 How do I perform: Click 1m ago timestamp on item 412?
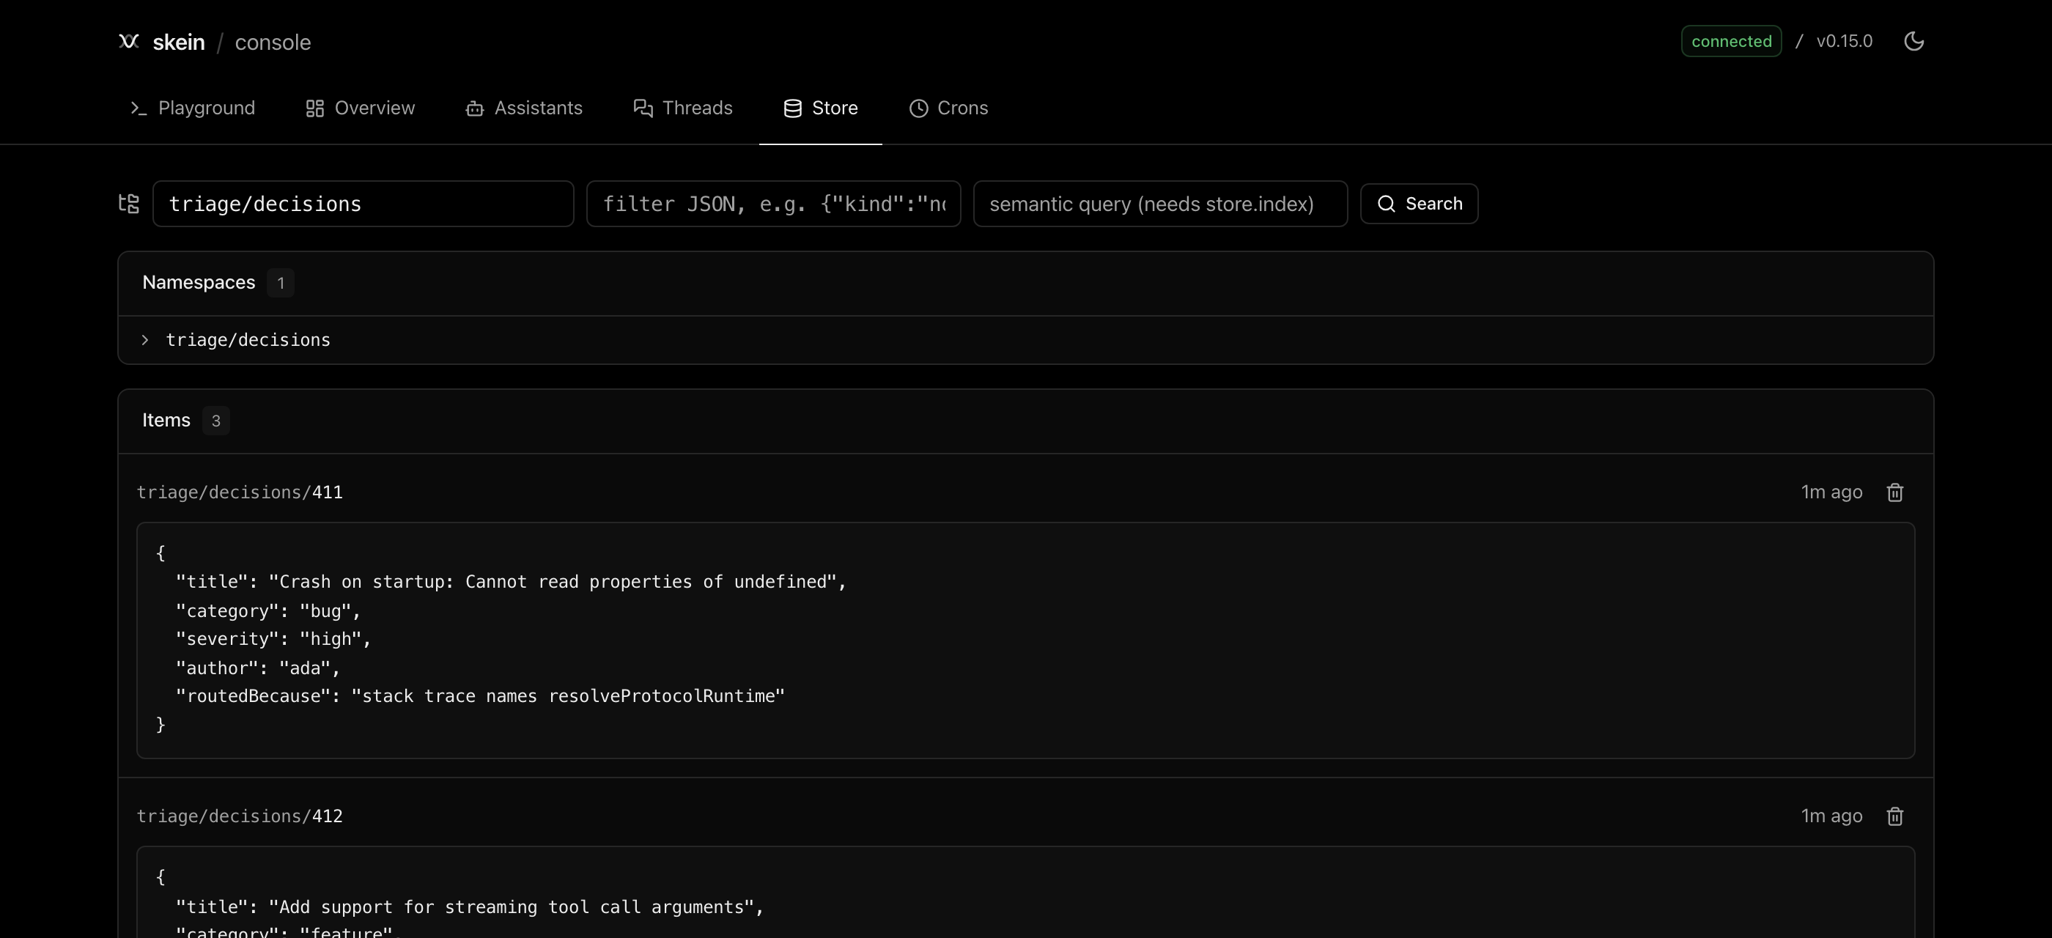tap(1831, 816)
